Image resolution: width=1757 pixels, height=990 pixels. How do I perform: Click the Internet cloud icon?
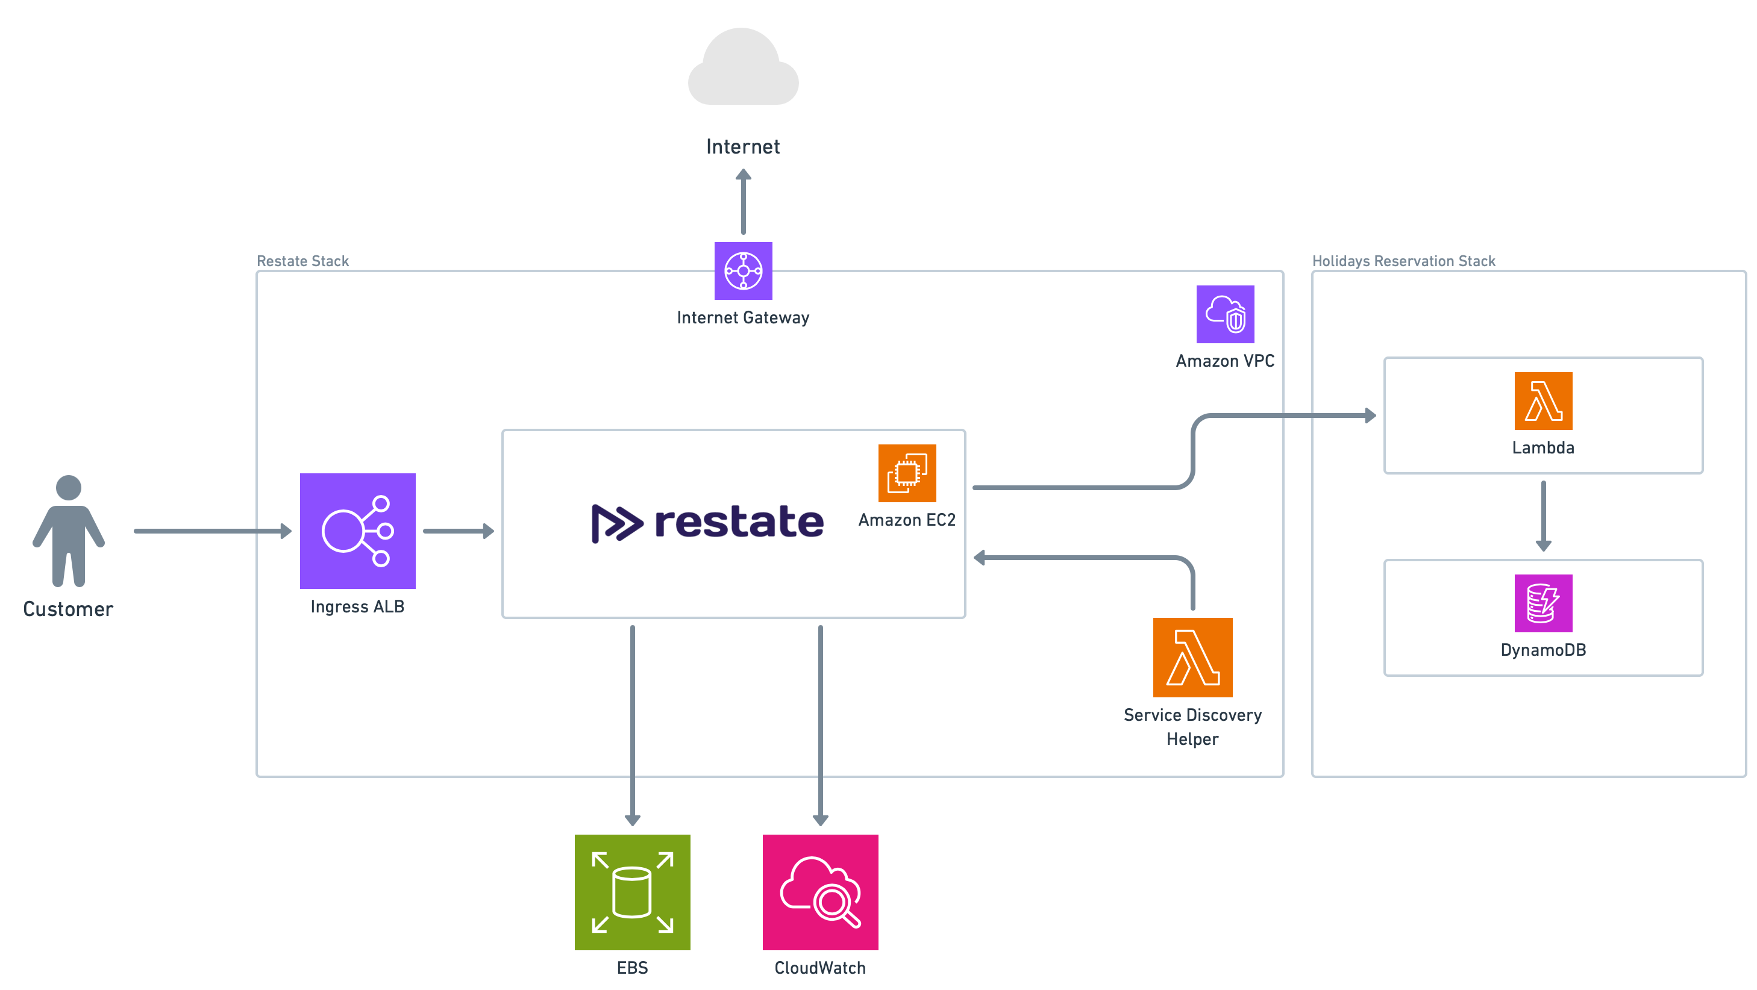743,68
